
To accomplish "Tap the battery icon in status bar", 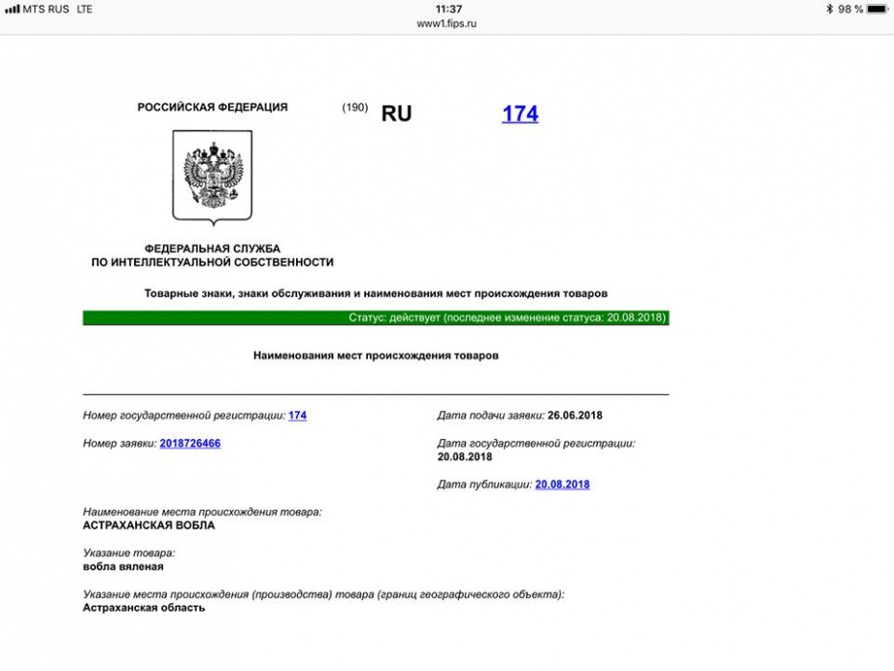I will click(x=877, y=9).
